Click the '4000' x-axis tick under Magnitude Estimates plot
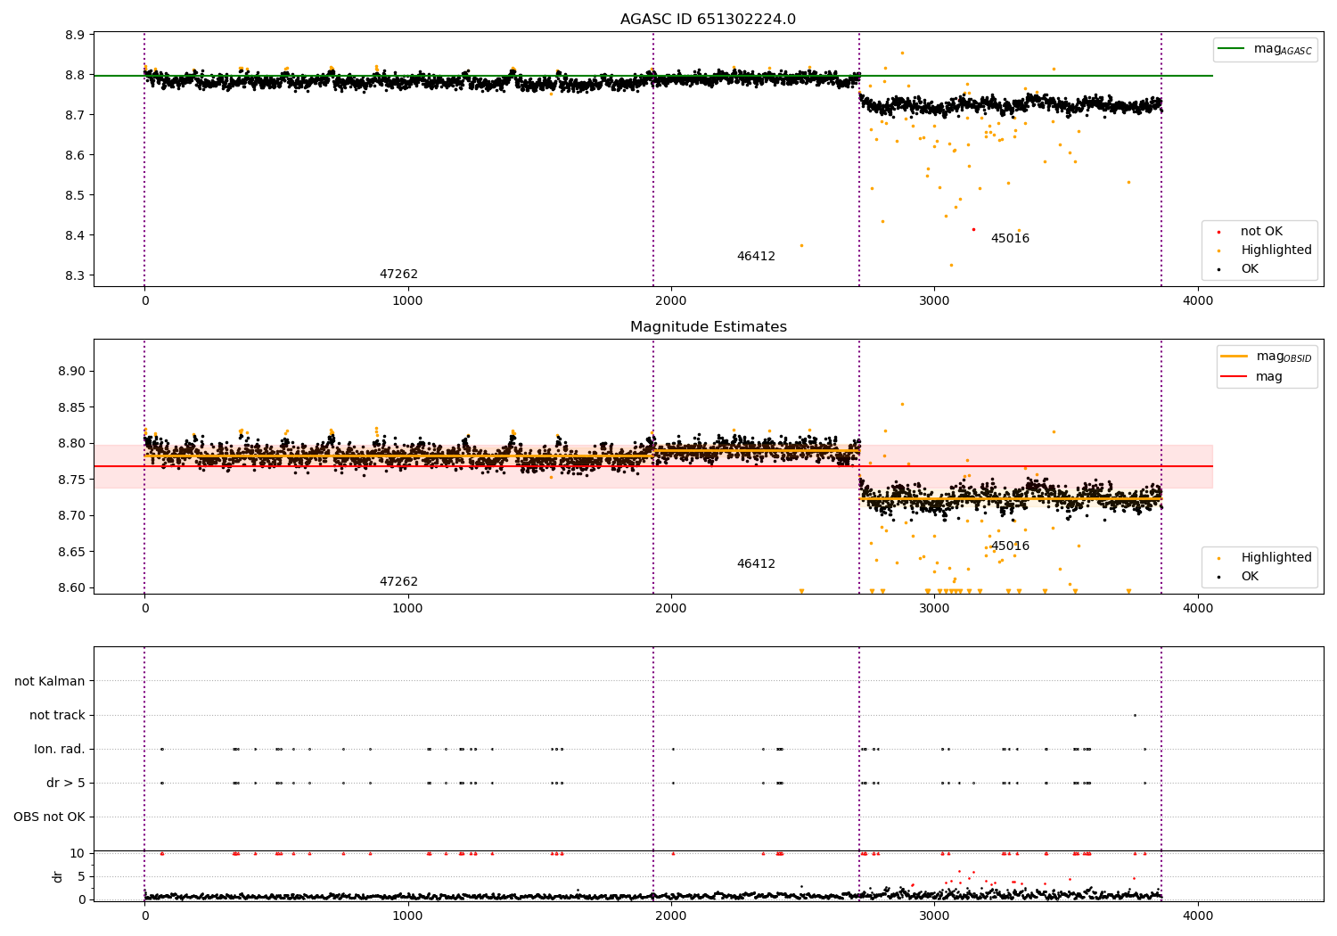The image size is (1337, 936). point(1198,608)
